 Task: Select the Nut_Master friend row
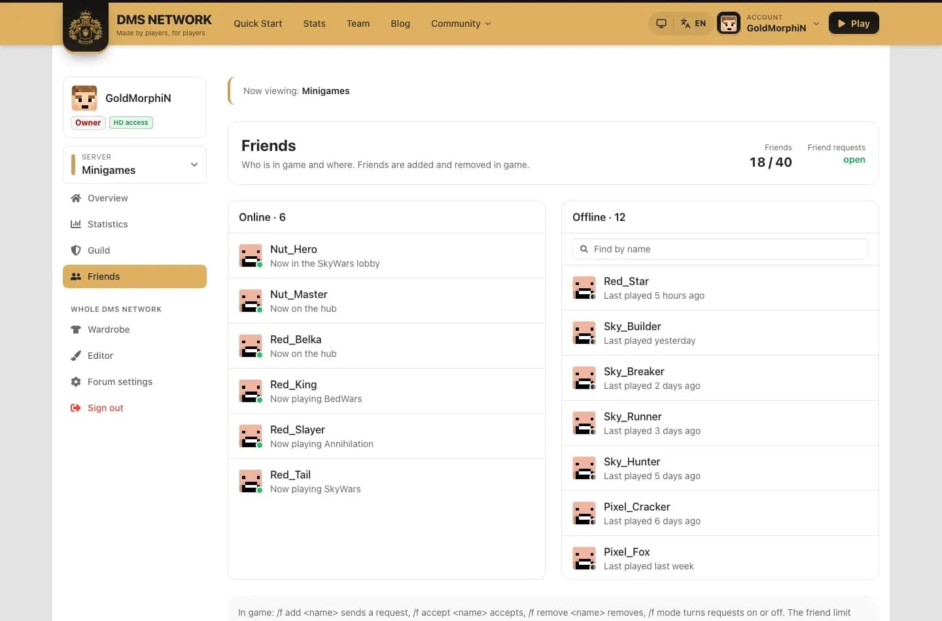pyautogui.click(x=387, y=301)
